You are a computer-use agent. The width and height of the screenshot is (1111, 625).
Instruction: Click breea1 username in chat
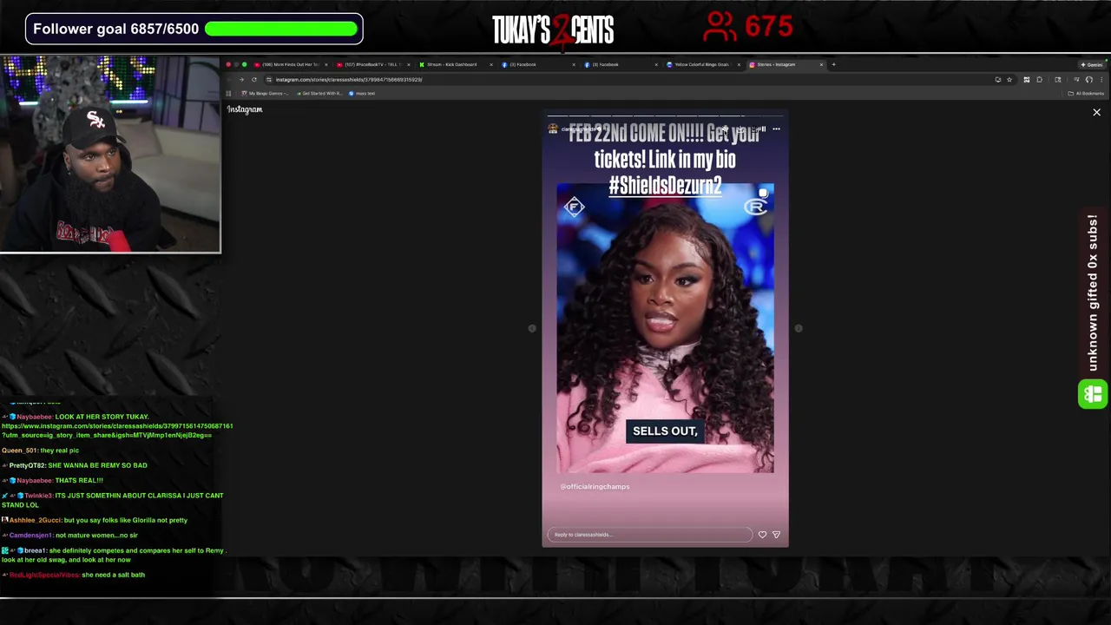coord(34,550)
